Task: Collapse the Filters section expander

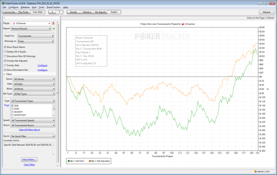Action: [4, 74]
